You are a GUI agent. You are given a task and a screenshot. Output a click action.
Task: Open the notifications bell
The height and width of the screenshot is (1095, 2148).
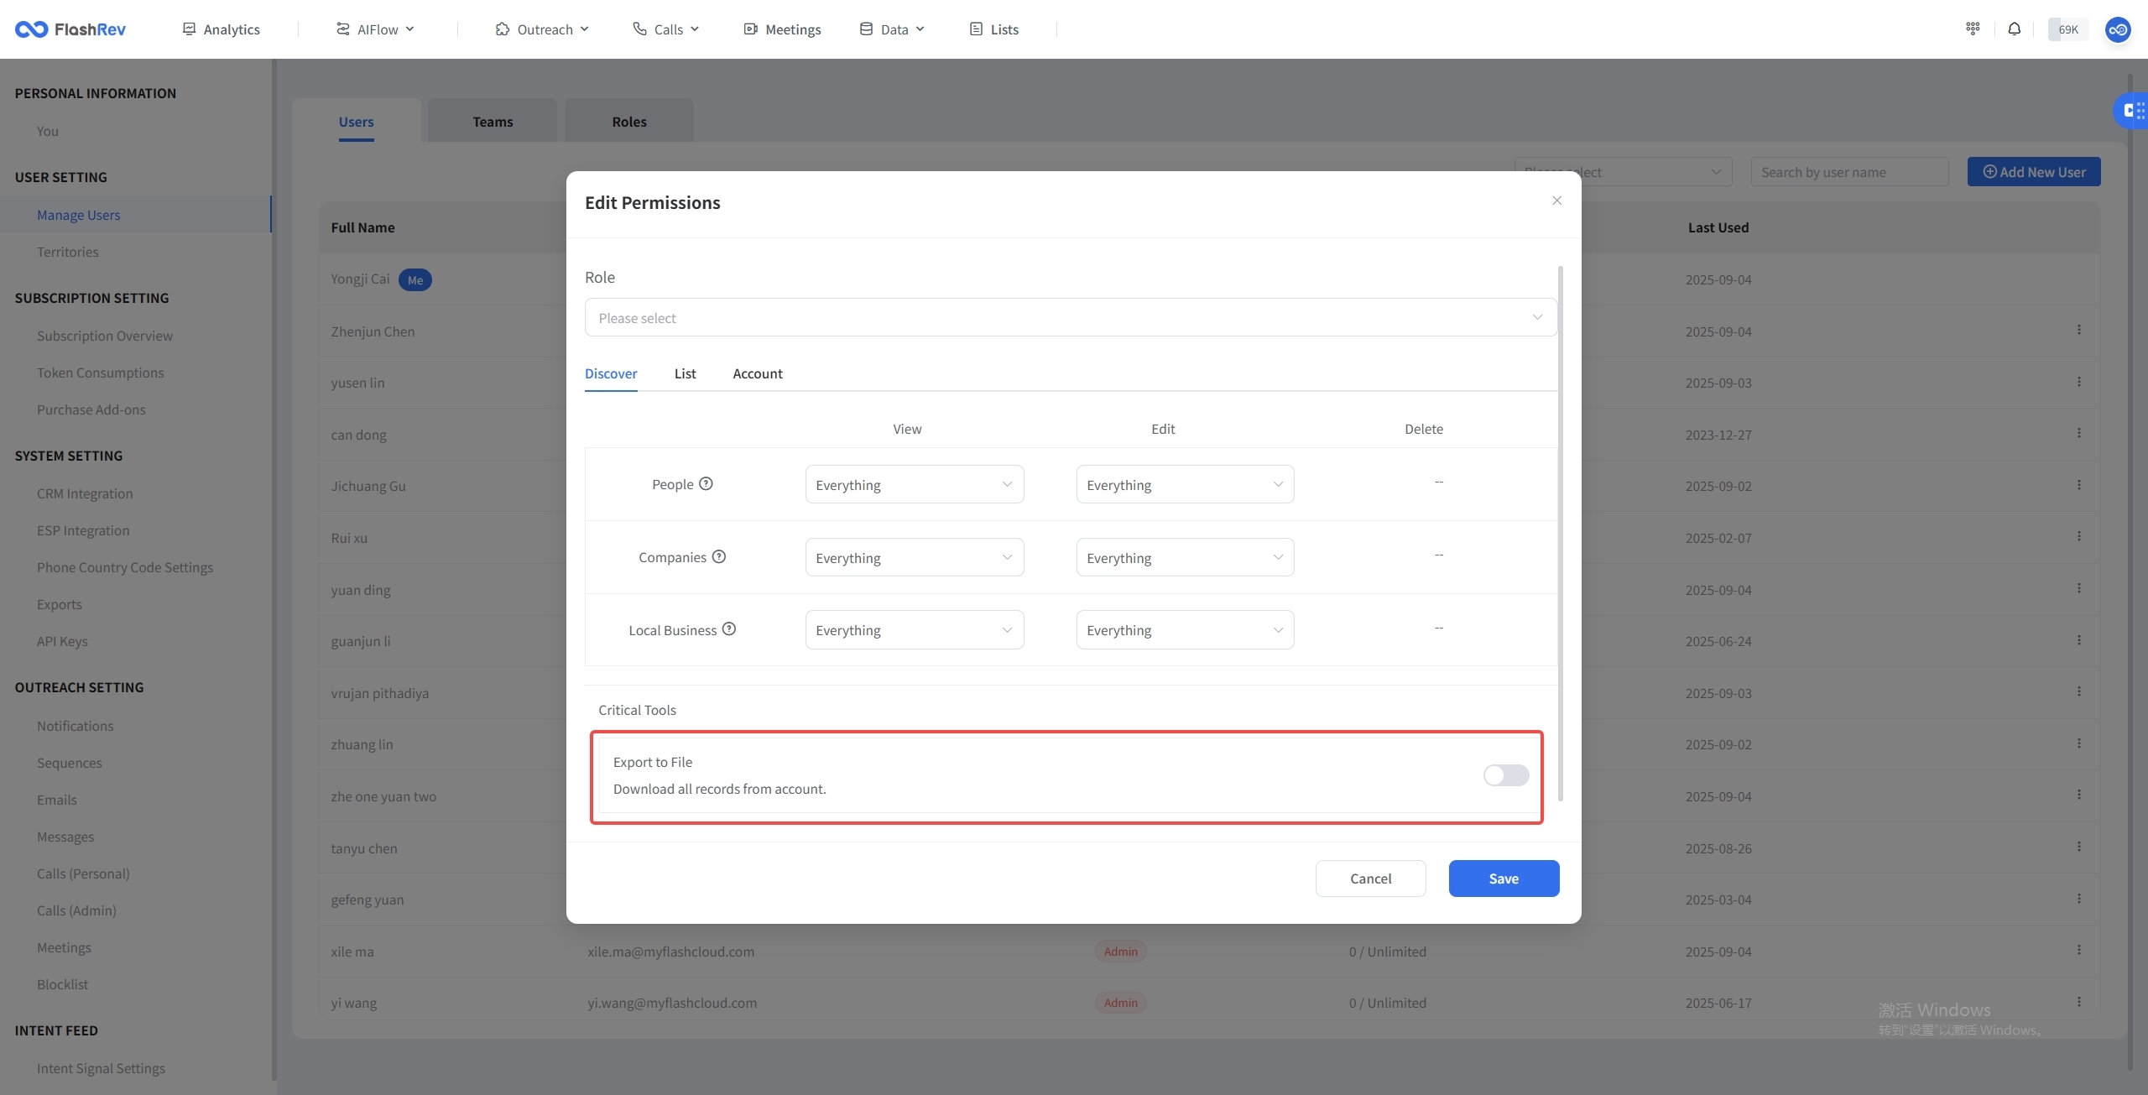[2014, 29]
